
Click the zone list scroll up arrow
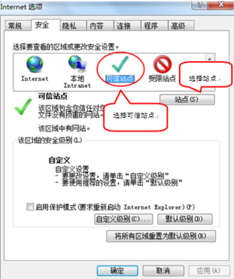pyautogui.click(x=210, y=59)
